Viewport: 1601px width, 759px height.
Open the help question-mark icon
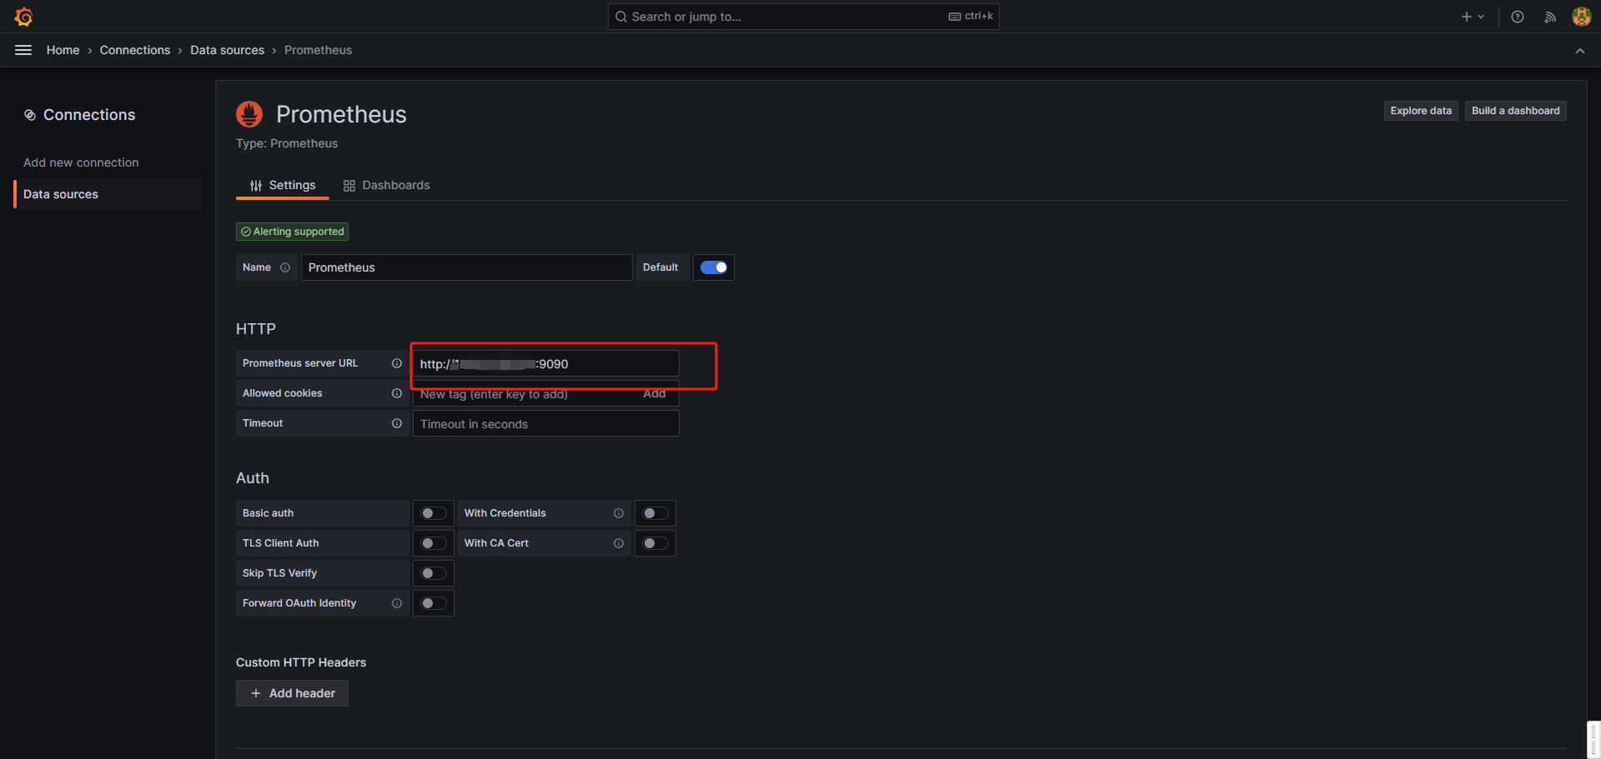pyautogui.click(x=1518, y=17)
